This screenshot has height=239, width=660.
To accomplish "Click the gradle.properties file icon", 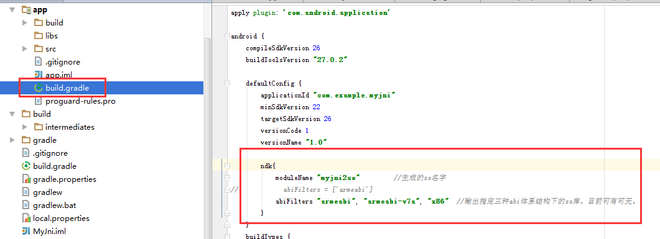I will click(x=26, y=179).
